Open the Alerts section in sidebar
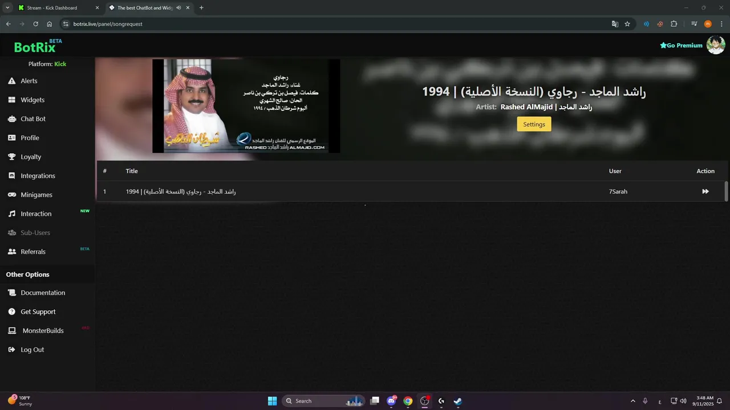730x410 pixels. coord(29,81)
